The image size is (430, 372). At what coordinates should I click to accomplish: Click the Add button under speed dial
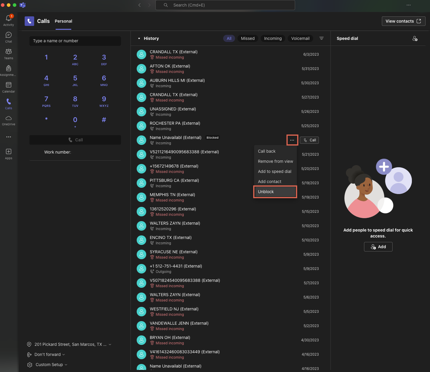tap(378, 247)
